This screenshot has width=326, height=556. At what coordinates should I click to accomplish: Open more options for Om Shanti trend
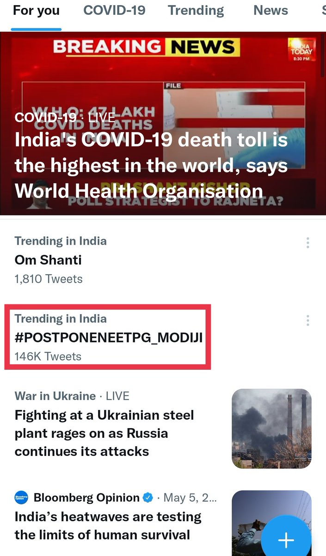308,242
